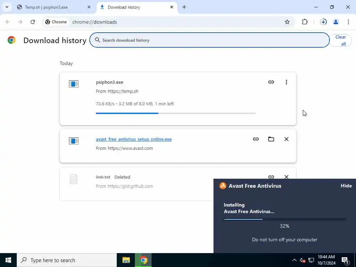This screenshot has width=356, height=267.
Task: Click Chrome icon in taskbar
Action: tap(143, 260)
